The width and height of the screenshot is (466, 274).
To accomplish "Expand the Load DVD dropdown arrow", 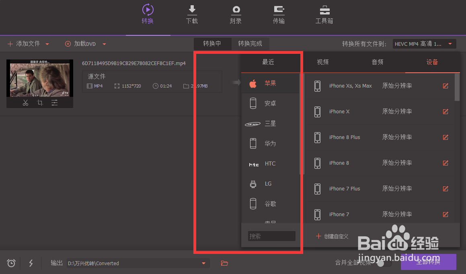I will (104, 44).
